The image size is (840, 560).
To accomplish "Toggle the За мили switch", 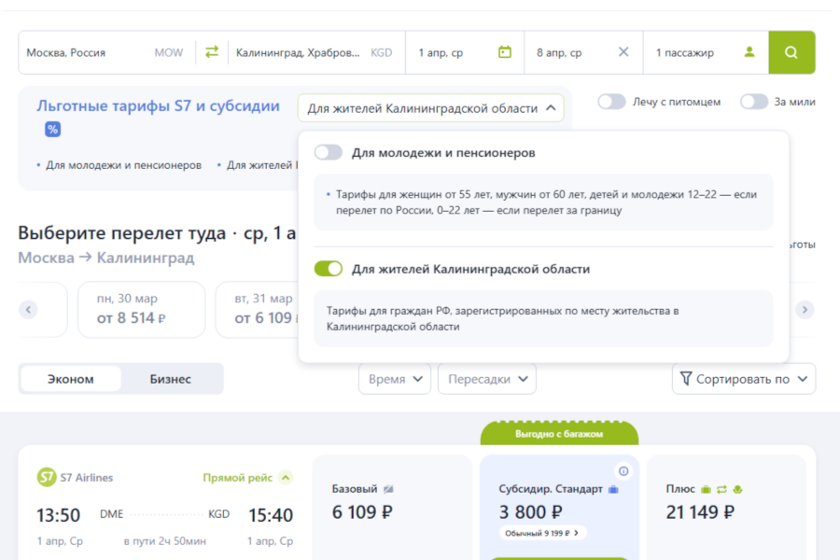I will pyautogui.click(x=754, y=102).
